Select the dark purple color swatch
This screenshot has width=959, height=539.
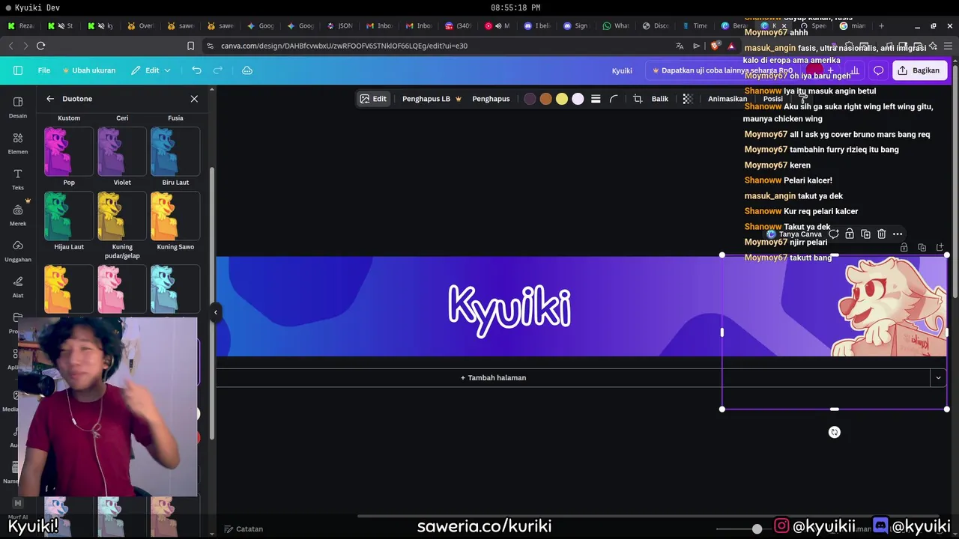pos(530,99)
